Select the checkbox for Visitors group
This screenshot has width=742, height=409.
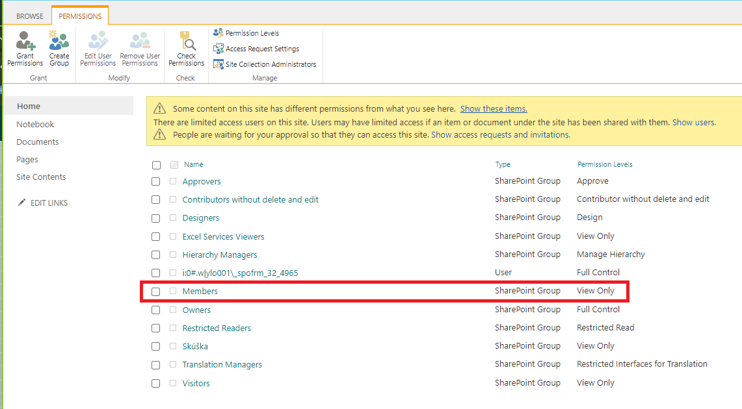pyautogui.click(x=156, y=383)
